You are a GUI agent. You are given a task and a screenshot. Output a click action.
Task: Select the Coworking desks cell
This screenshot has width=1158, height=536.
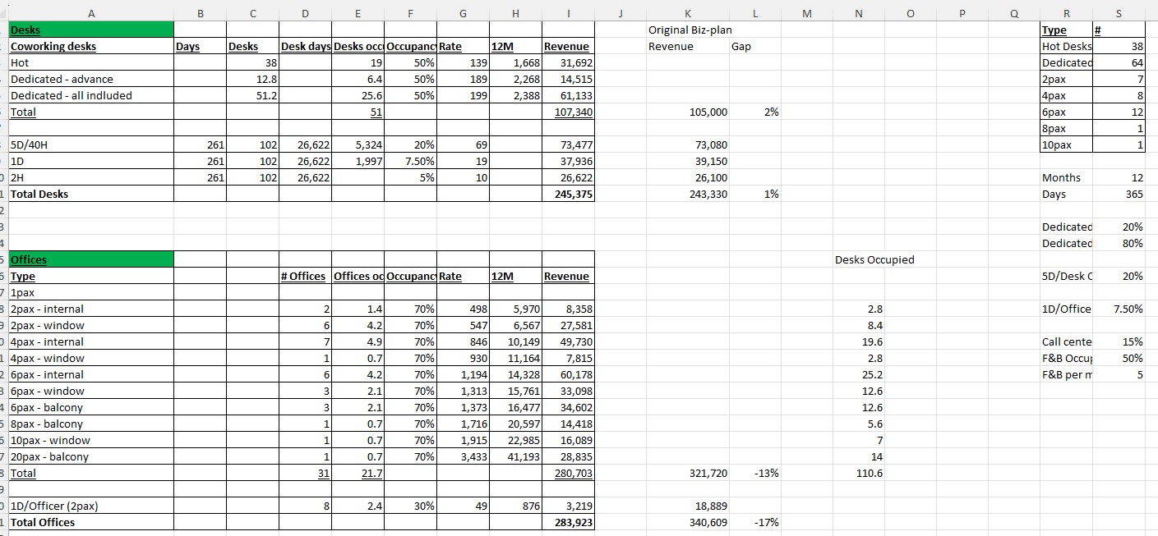pos(91,46)
